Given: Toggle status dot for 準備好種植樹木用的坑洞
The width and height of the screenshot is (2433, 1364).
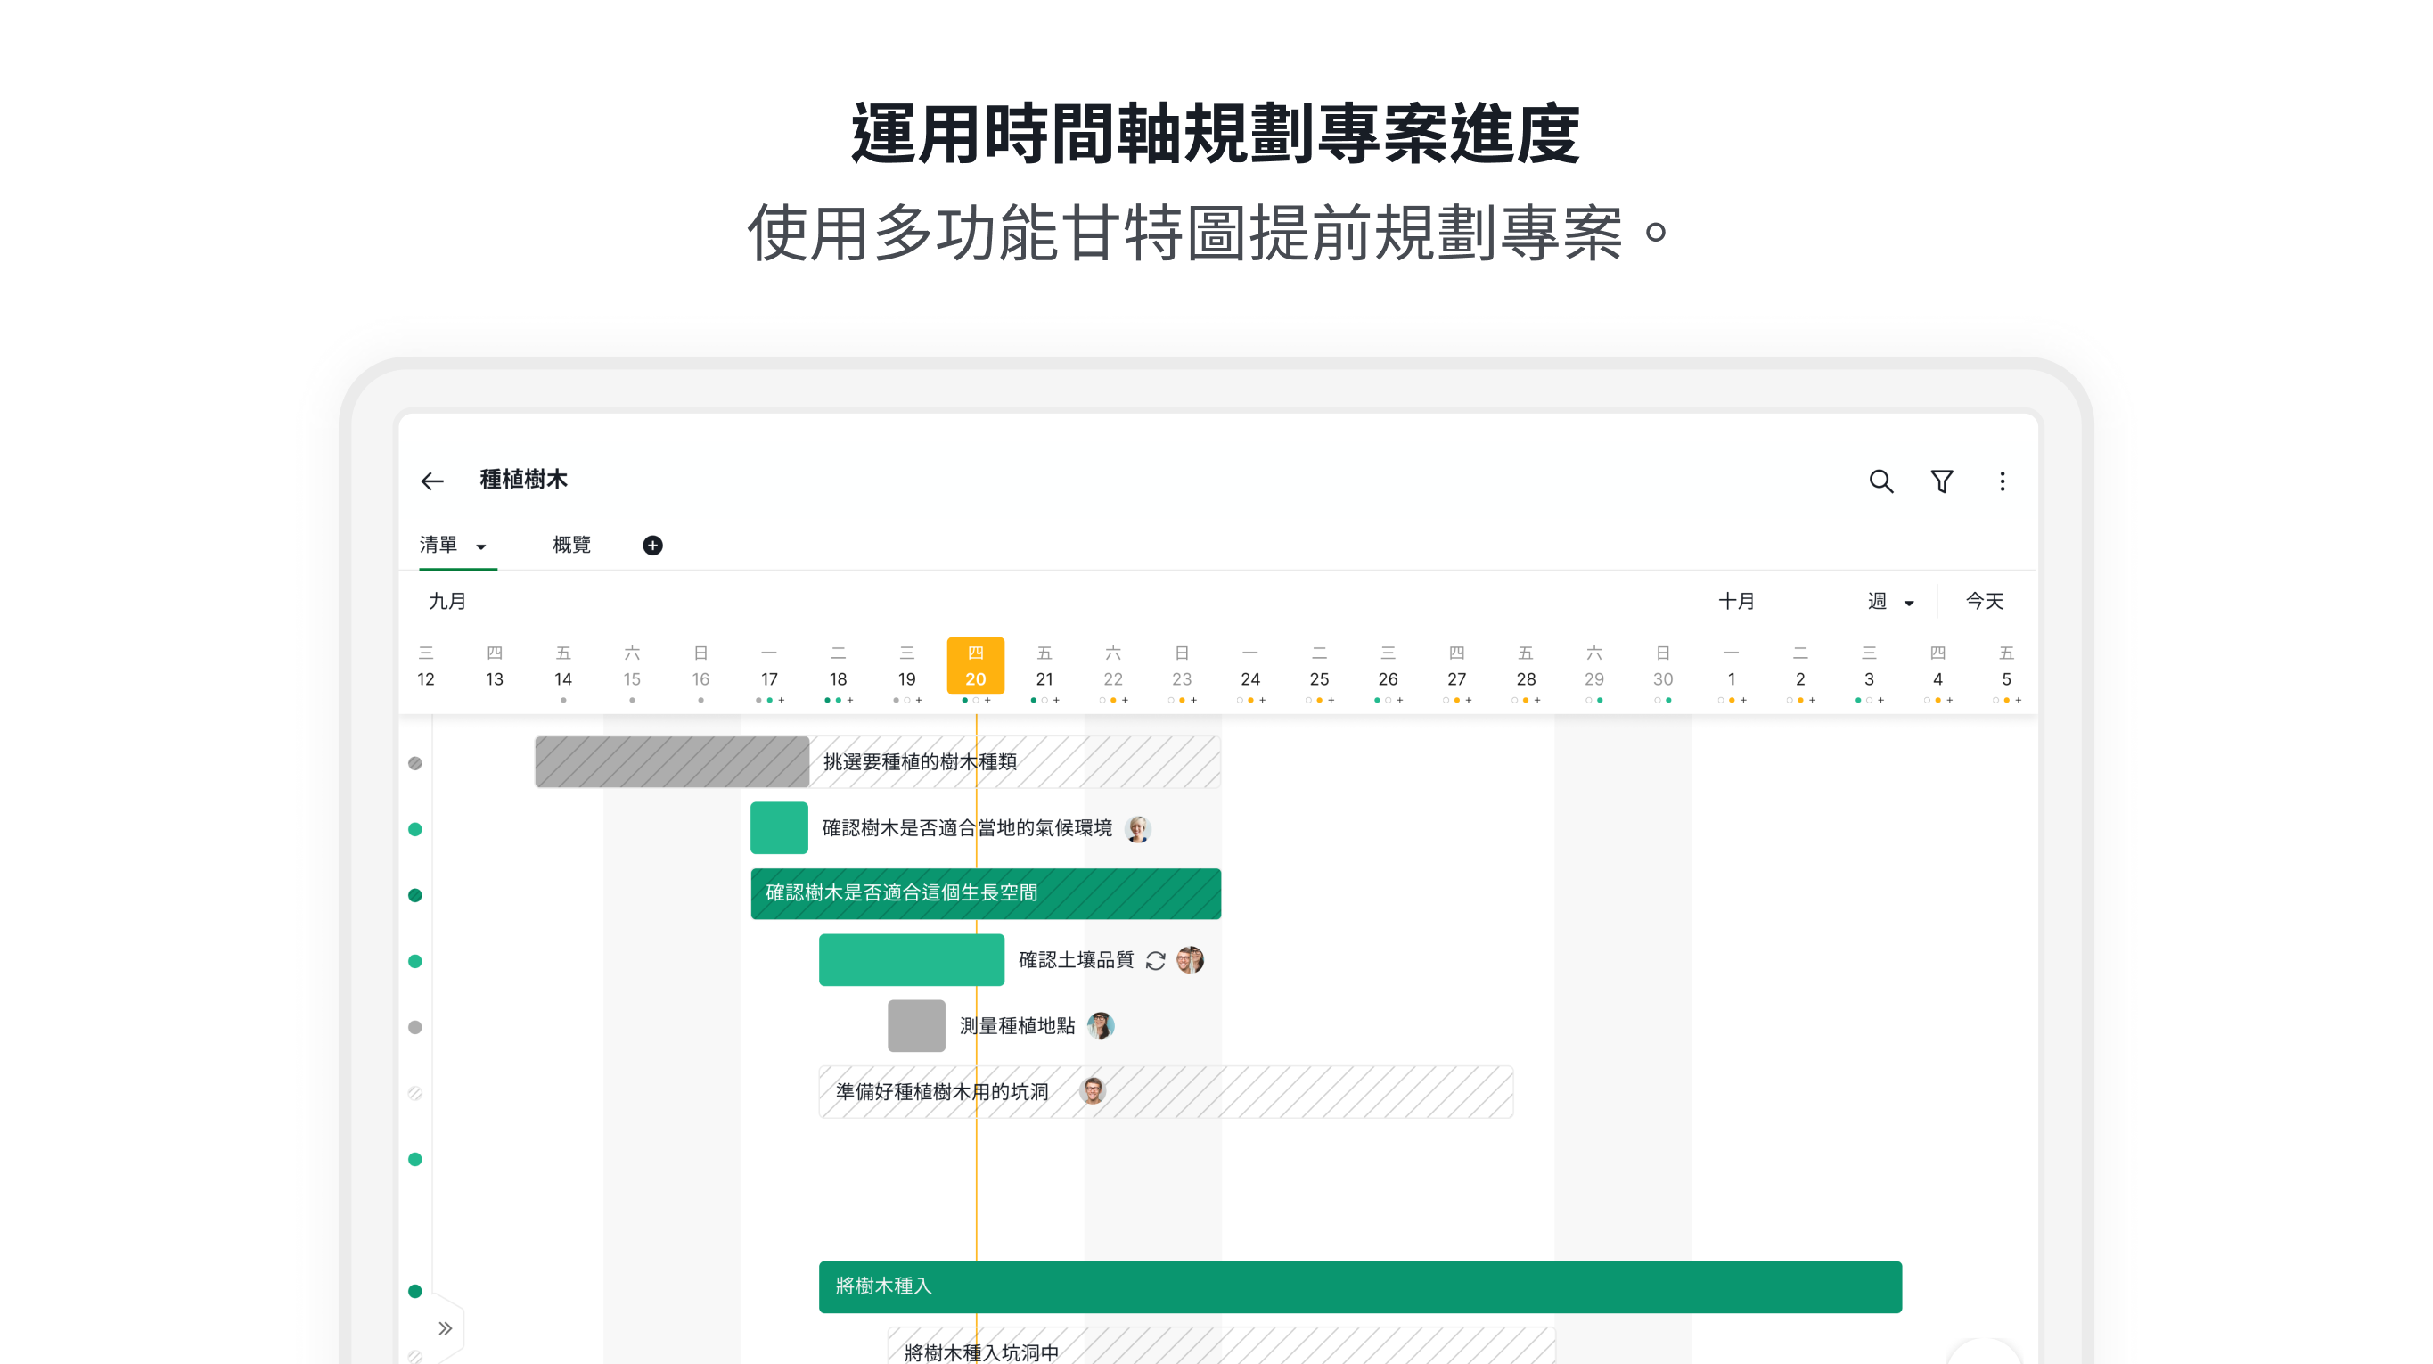Looking at the screenshot, I should (x=414, y=1094).
